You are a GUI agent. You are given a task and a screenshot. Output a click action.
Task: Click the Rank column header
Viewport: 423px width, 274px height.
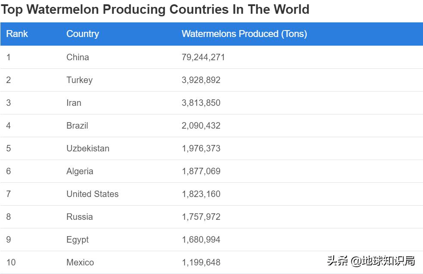(17, 34)
